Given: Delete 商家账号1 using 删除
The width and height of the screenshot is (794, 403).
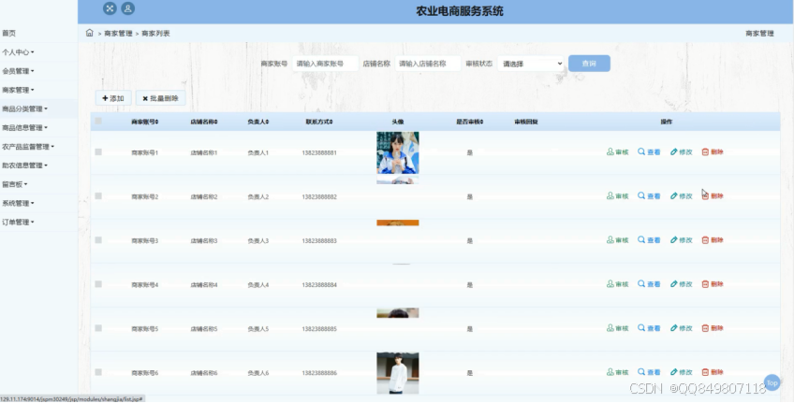Looking at the screenshot, I should [713, 152].
